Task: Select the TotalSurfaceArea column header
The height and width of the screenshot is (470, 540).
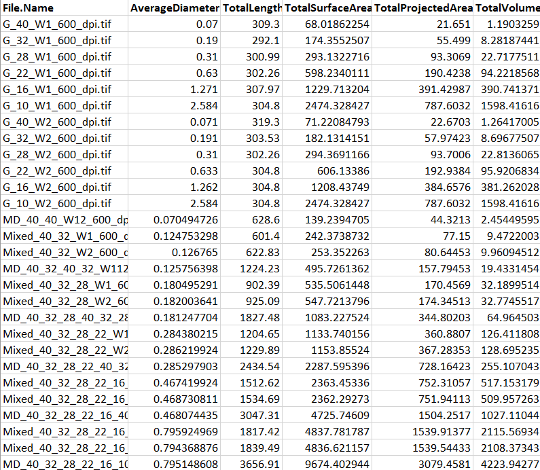Action: 327,8
